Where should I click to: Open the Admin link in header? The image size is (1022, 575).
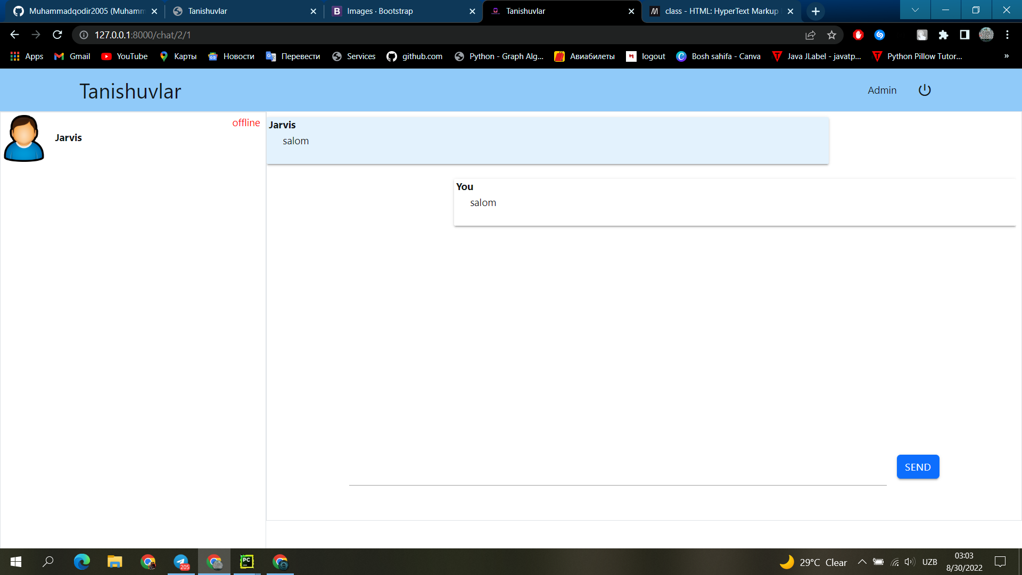pos(881,90)
